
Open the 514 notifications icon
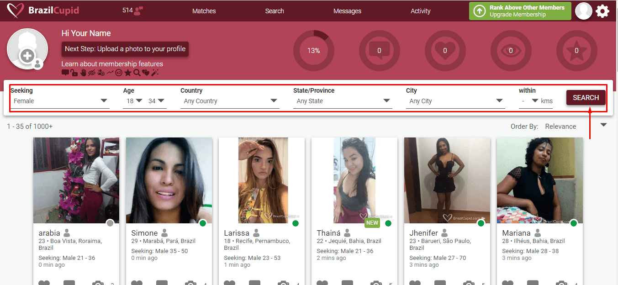click(139, 11)
